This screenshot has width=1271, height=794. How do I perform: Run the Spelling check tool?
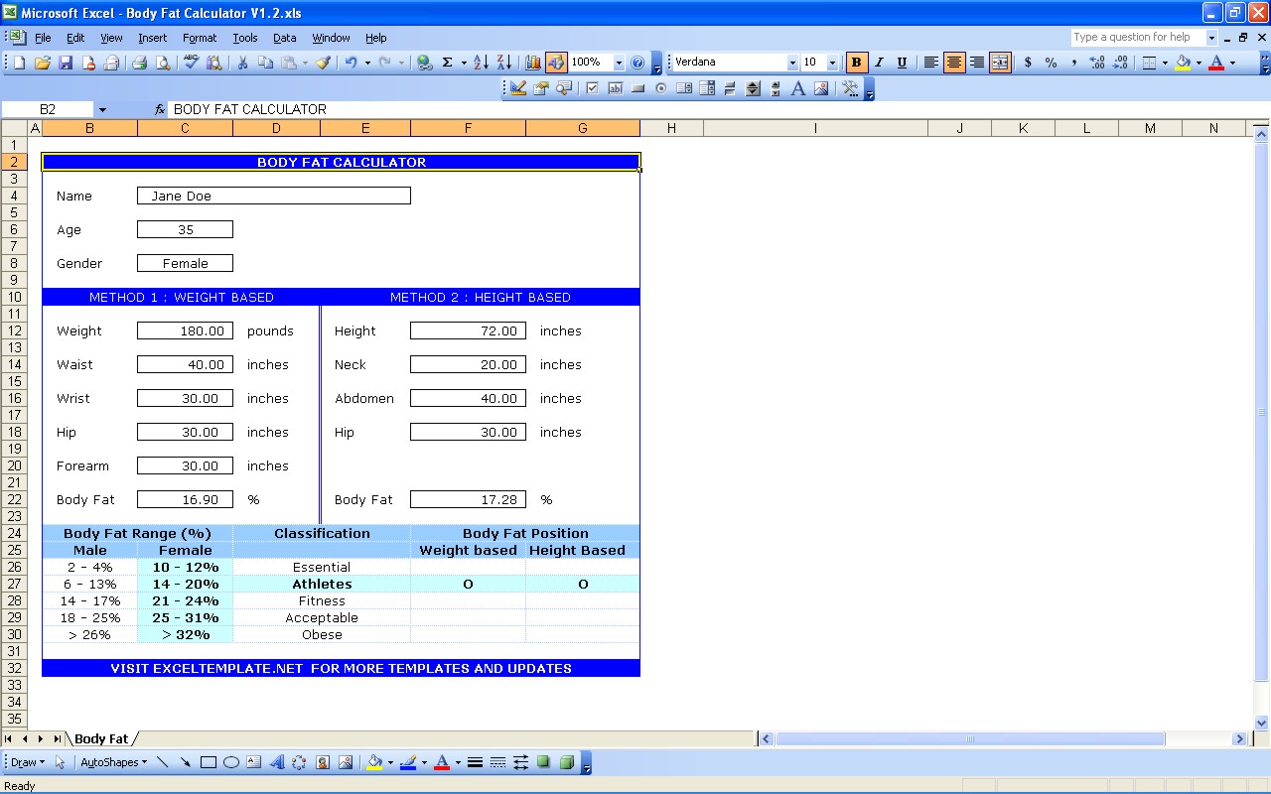tap(192, 63)
